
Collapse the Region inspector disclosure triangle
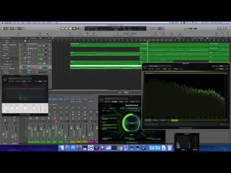1,38
